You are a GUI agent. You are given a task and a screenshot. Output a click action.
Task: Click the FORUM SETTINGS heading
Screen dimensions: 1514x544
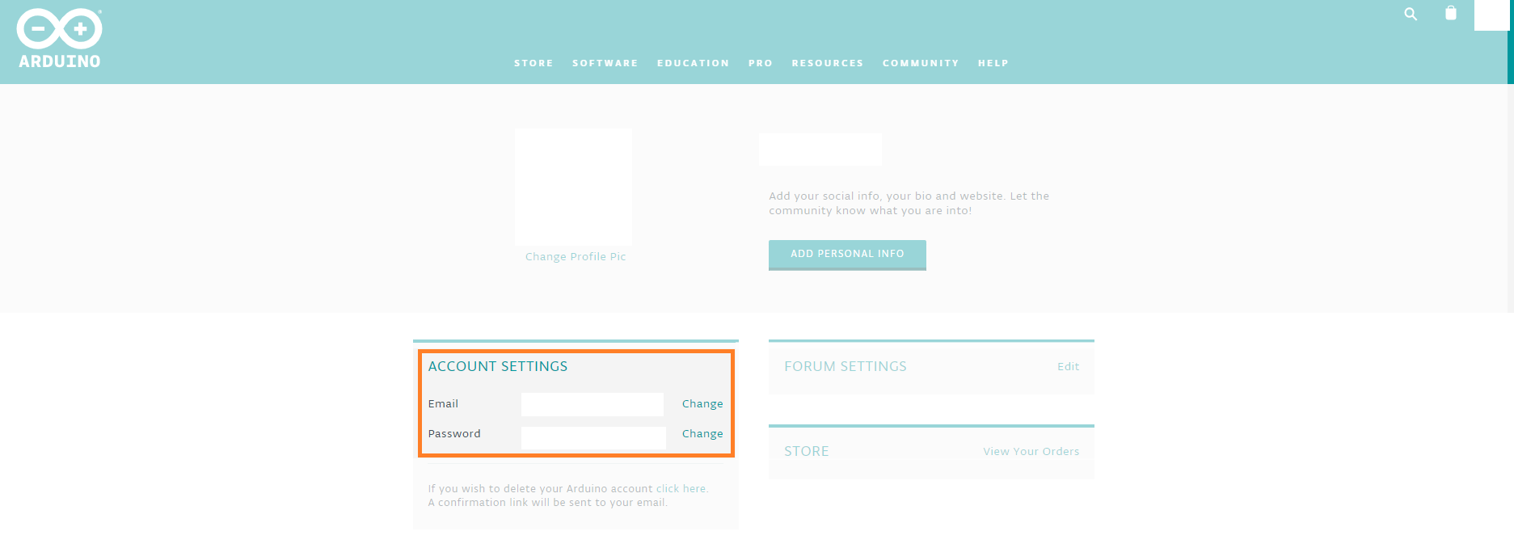[846, 367]
